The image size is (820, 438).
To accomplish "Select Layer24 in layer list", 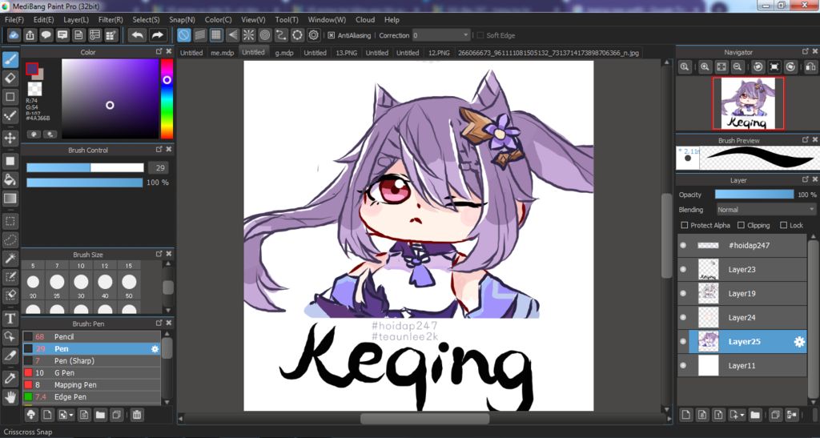I will 742,317.
